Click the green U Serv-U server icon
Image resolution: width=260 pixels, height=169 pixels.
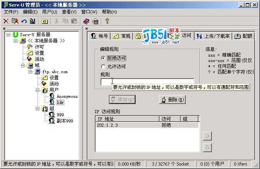click(x=15, y=35)
